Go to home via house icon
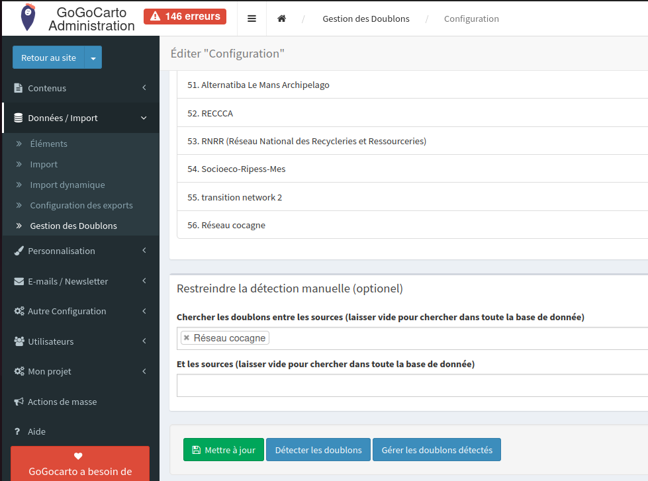Image resolution: width=648 pixels, height=481 pixels. (x=281, y=19)
